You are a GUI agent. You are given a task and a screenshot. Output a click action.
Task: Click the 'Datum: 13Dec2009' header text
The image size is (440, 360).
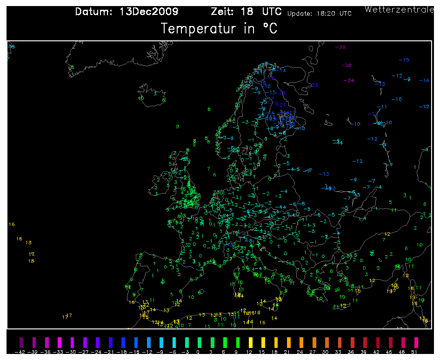[x=127, y=12]
